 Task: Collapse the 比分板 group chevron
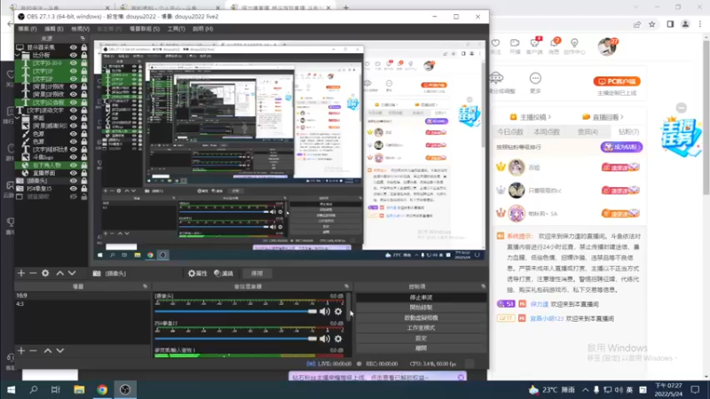pyautogui.click(x=18, y=55)
